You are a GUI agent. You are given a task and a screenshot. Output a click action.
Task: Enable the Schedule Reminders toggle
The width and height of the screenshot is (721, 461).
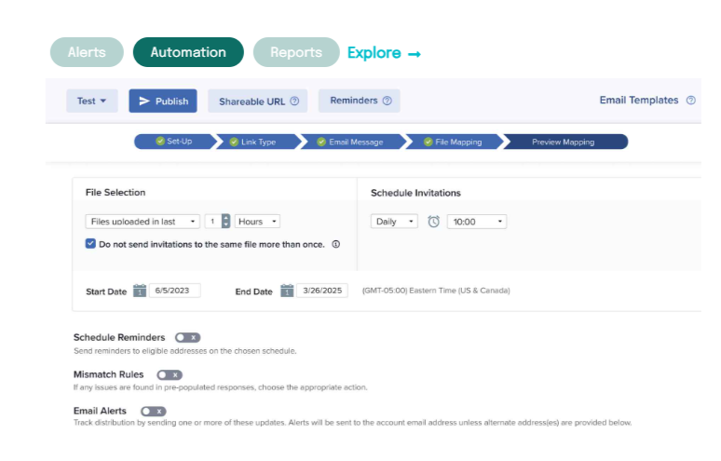pos(187,337)
